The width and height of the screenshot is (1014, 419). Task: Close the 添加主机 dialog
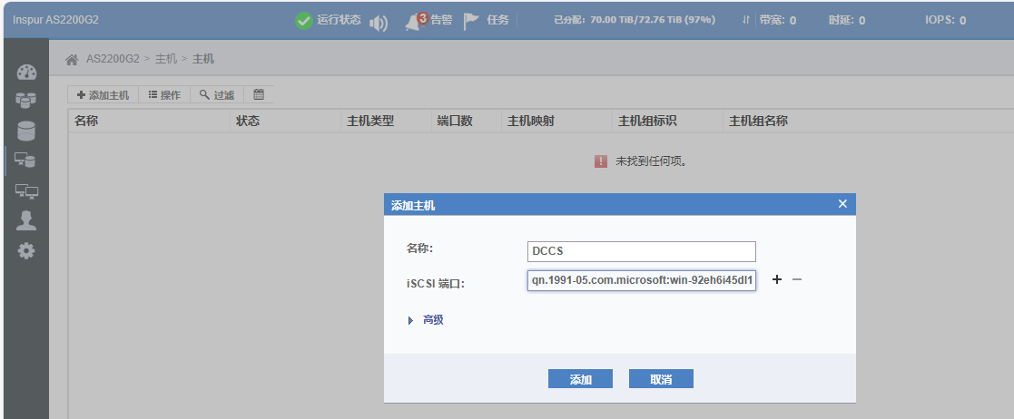[x=842, y=203]
